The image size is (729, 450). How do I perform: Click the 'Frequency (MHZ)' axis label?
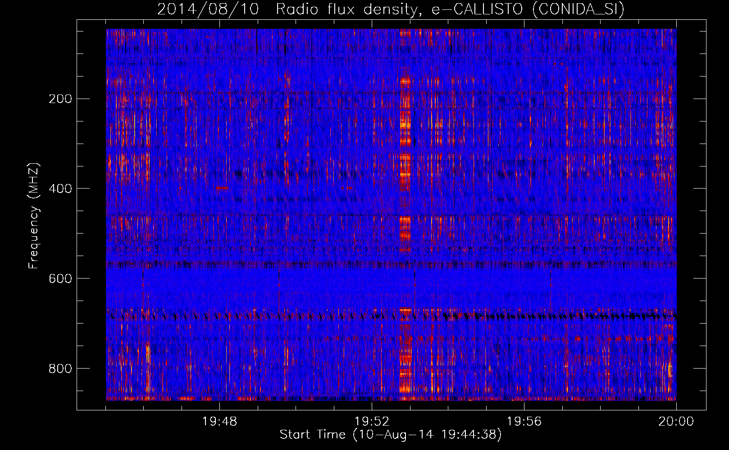tap(34, 216)
